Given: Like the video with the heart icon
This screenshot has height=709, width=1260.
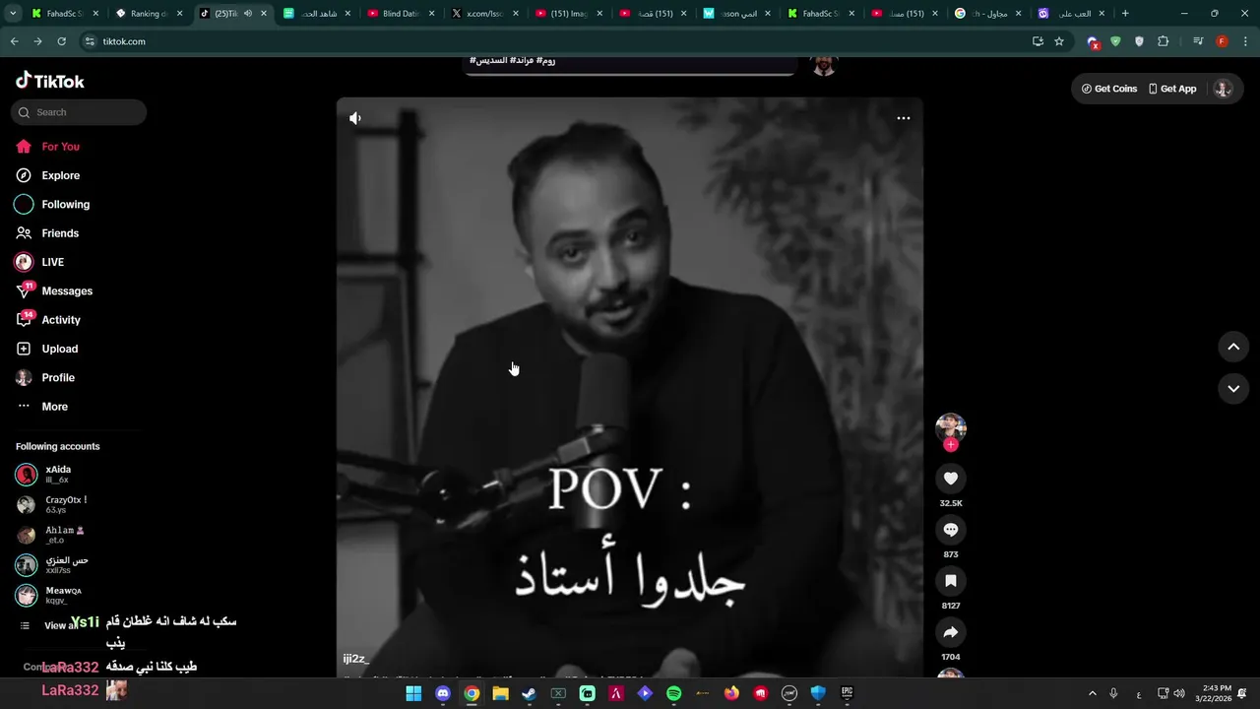Looking at the screenshot, I should [x=951, y=479].
